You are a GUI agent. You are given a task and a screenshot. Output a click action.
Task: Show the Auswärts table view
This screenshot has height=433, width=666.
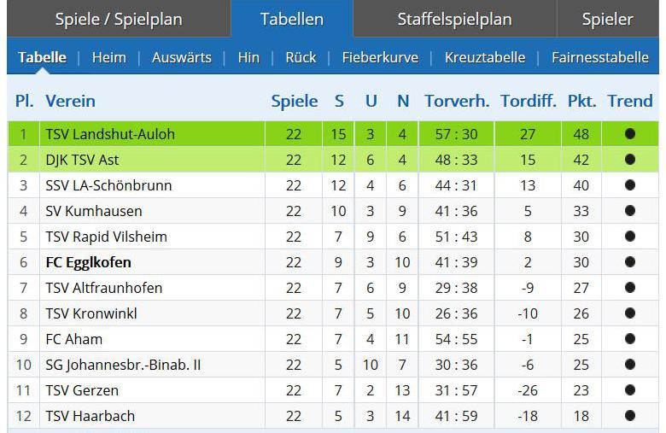(x=182, y=58)
